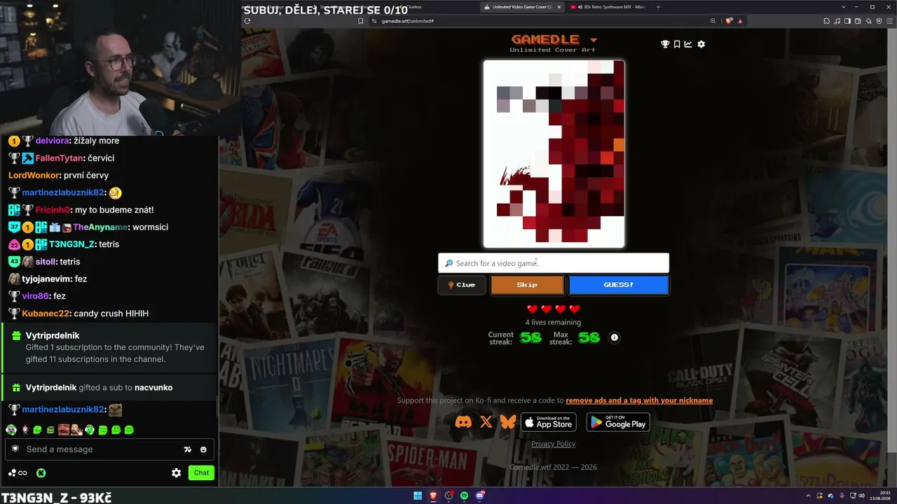
Task: Open the bookmark icon in Gamedle header
Action: (677, 44)
